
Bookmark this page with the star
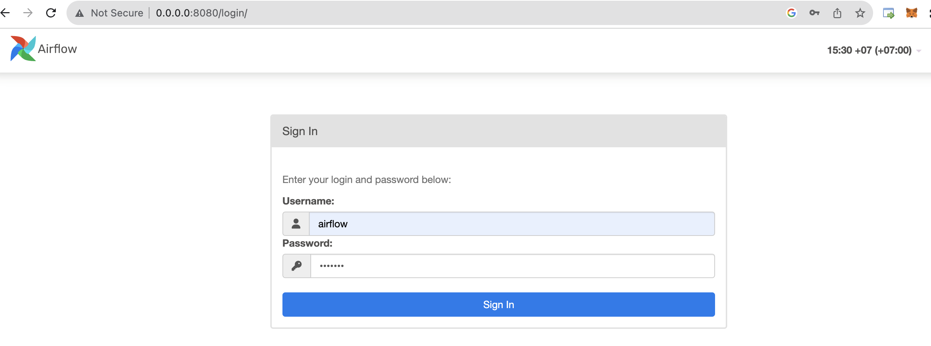860,13
